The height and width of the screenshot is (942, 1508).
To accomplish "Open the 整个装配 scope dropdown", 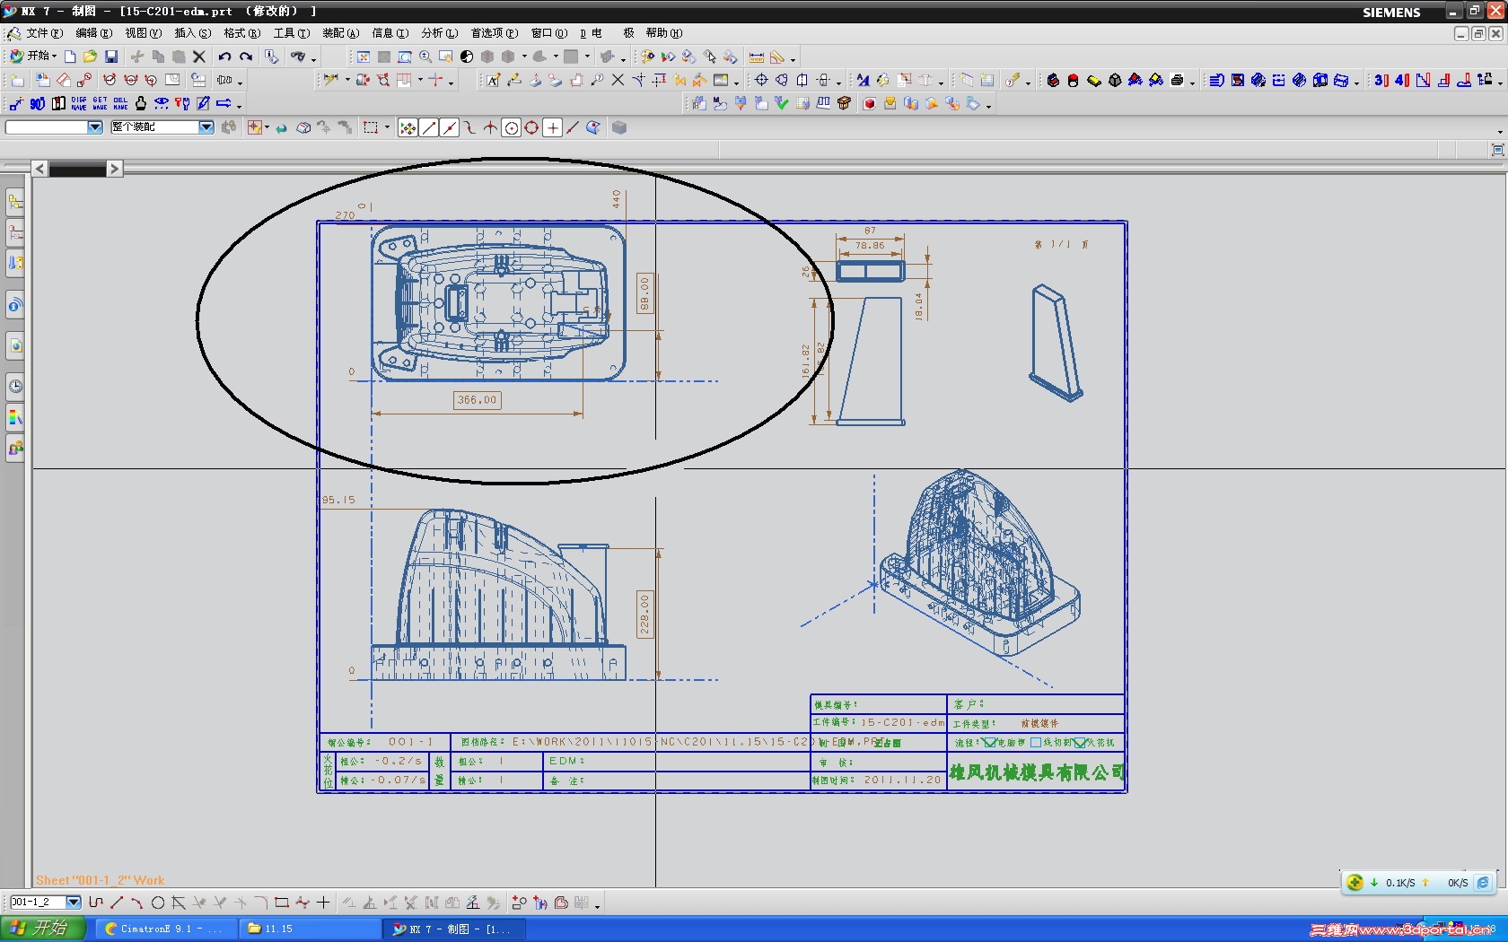I will (206, 127).
